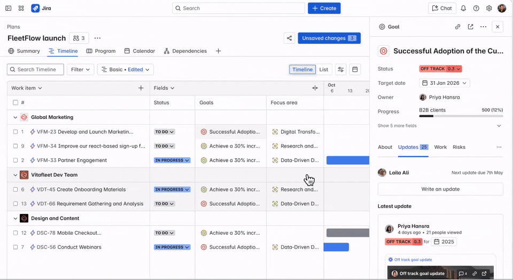The width and height of the screenshot is (513, 280).
Task: Open the Work tab in Goal panel
Action: (x=440, y=147)
